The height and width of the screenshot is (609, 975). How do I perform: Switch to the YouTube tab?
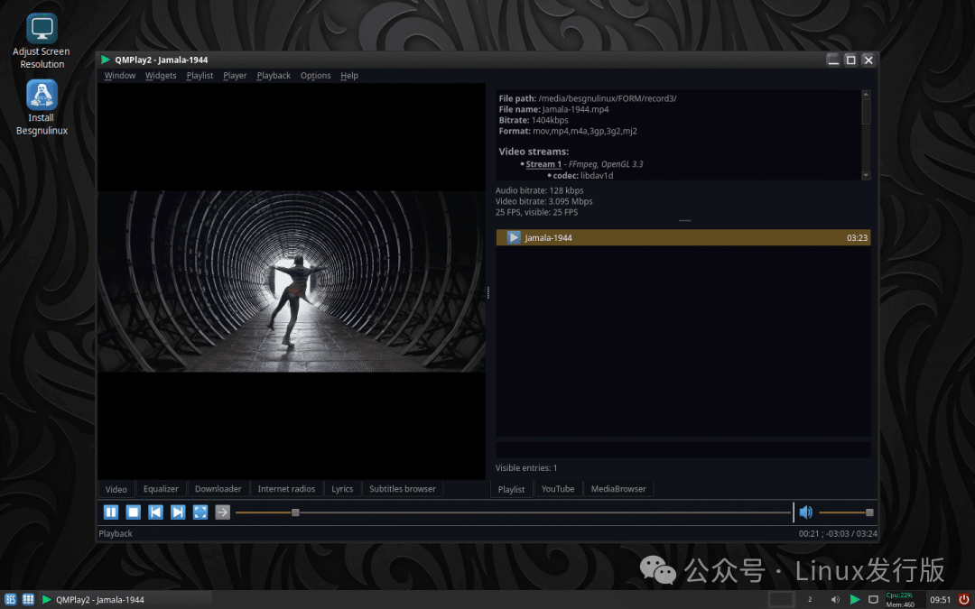coord(558,488)
